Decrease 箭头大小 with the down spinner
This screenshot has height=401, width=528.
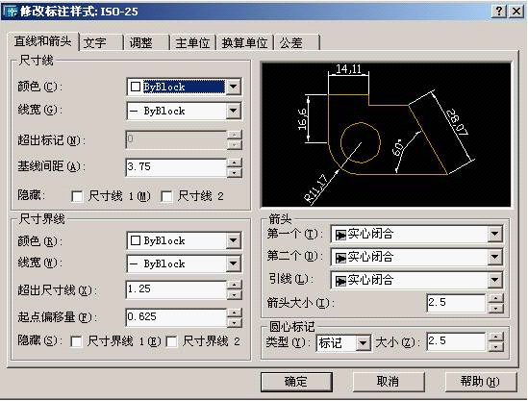[x=495, y=308]
